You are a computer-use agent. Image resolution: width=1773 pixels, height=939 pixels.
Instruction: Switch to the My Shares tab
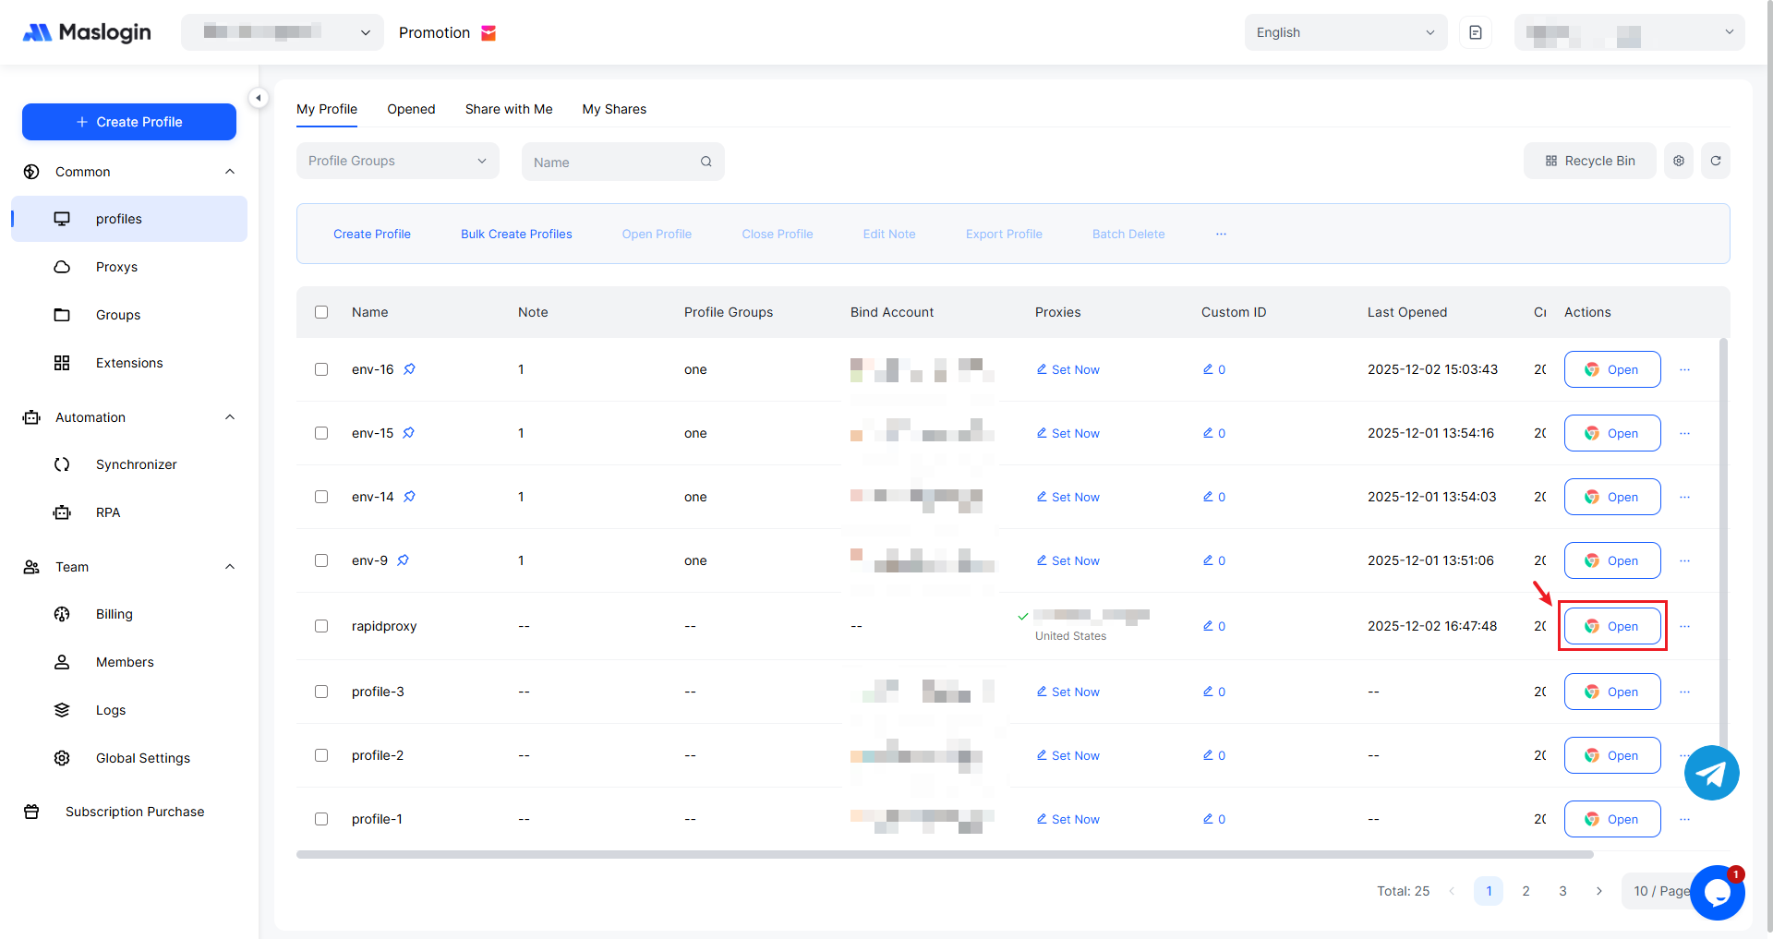pos(614,109)
